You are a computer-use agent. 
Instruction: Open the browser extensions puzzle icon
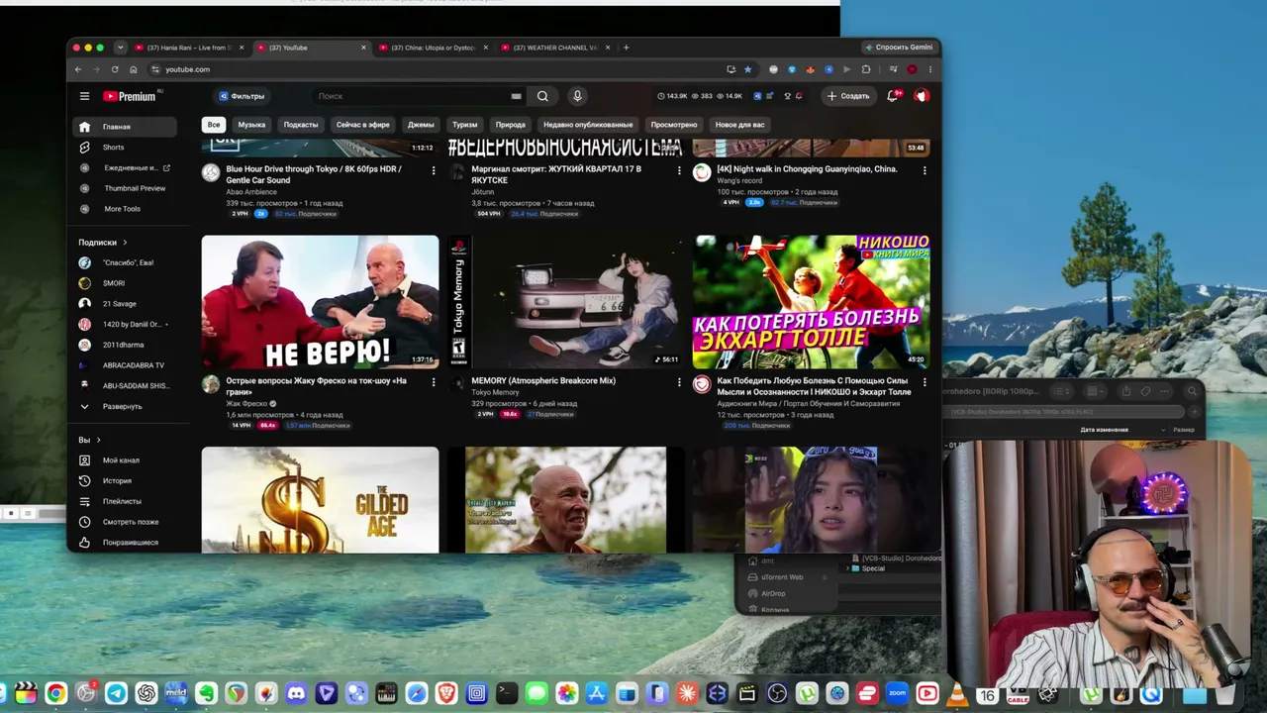[866, 69]
